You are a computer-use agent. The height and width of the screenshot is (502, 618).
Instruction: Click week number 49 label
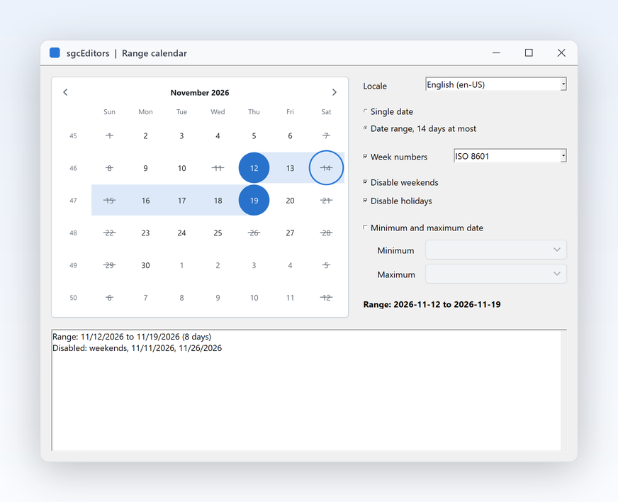point(73,265)
